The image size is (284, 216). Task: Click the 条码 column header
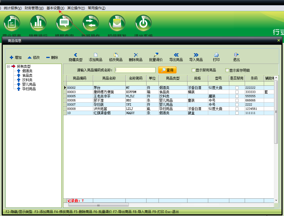254,78
